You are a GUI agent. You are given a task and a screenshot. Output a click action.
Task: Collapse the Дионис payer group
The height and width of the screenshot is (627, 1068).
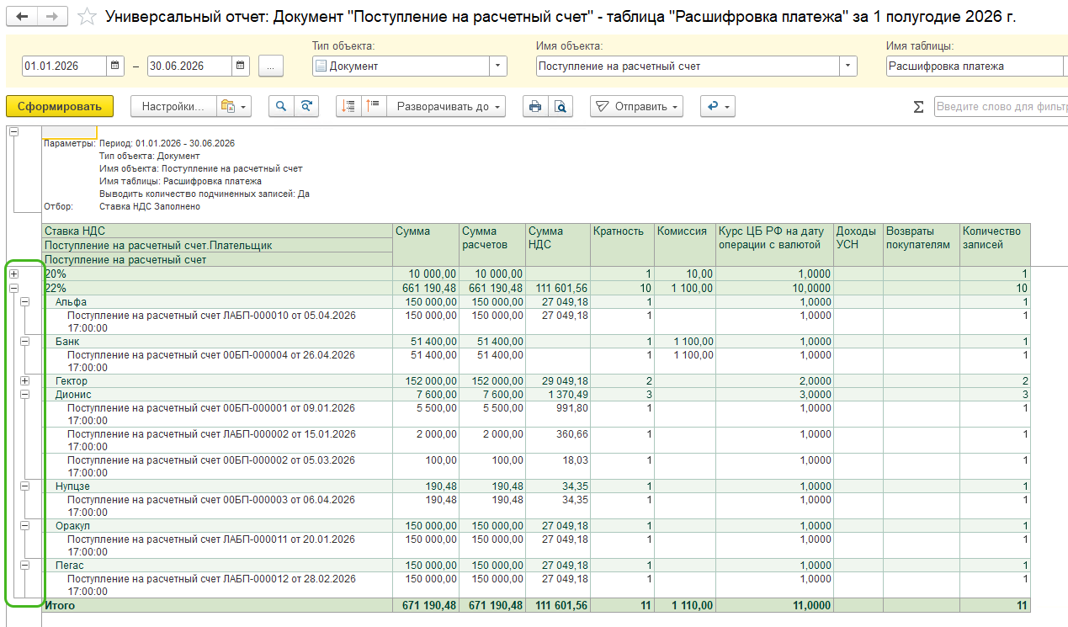(25, 394)
